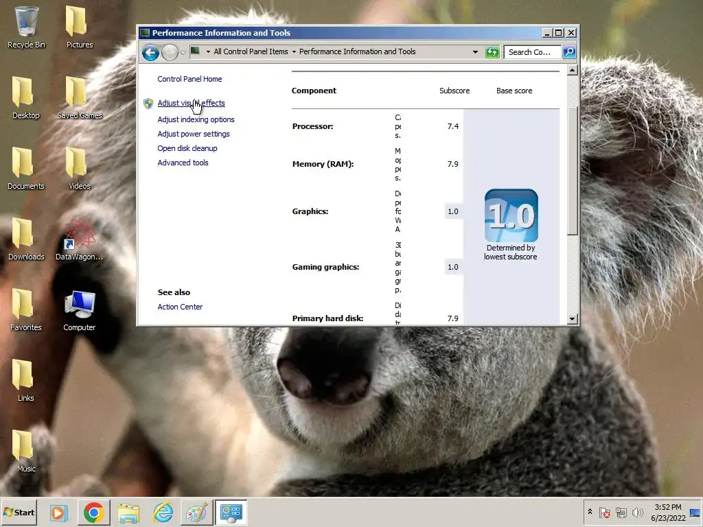Open the volume speaker tray icon
Image resolution: width=703 pixels, height=527 pixels.
tap(637, 512)
